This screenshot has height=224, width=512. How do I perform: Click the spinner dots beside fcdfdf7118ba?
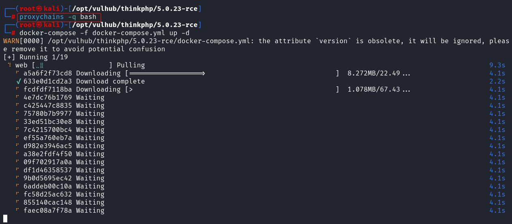17,89
